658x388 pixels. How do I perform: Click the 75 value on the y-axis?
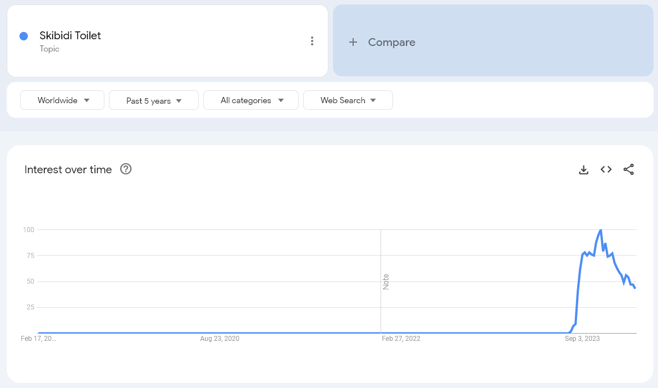point(30,256)
